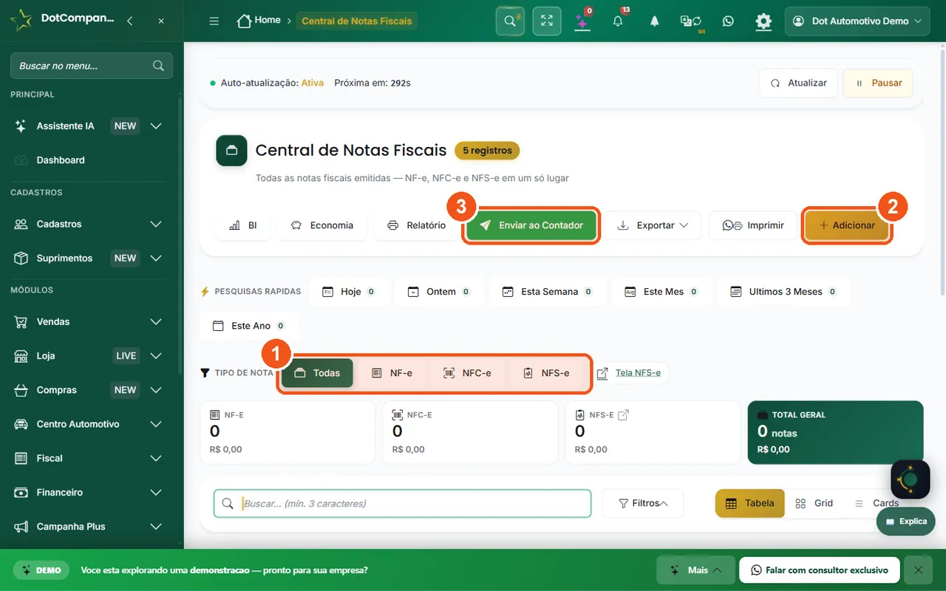Select Todas note type tab
The height and width of the screenshot is (591, 946).
click(x=318, y=373)
